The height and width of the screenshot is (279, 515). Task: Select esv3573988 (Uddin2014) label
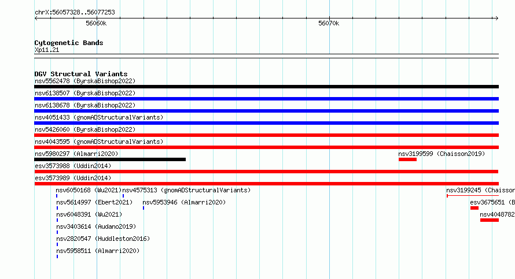pyautogui.click(x=73, y=166)
